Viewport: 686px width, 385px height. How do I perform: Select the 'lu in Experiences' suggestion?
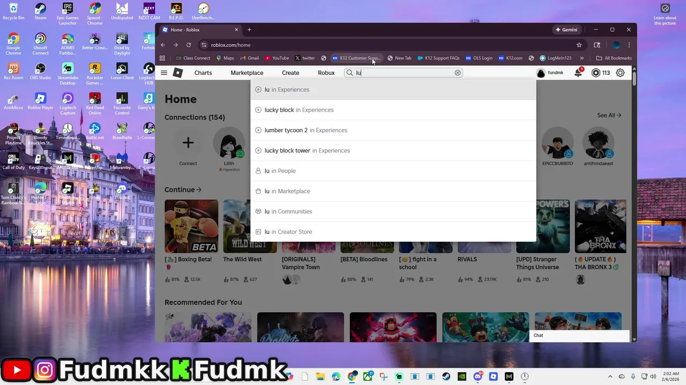pos(393,89)
